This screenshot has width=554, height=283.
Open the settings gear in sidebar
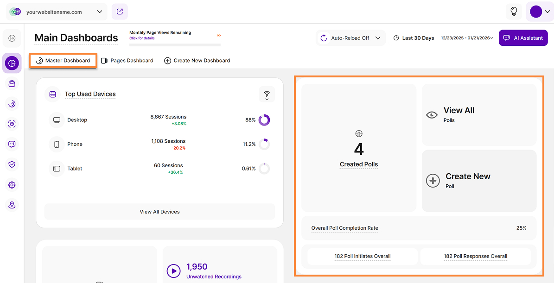pos(12,185)
